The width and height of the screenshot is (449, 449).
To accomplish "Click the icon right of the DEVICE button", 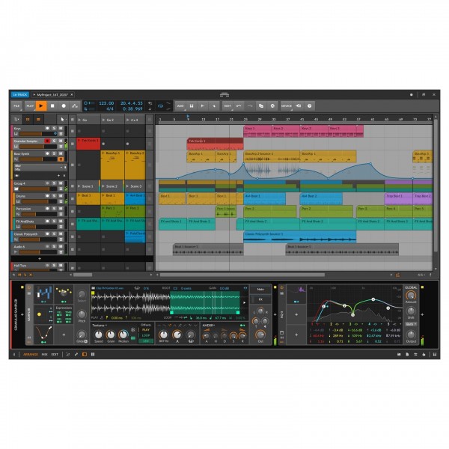I will 298,106.
